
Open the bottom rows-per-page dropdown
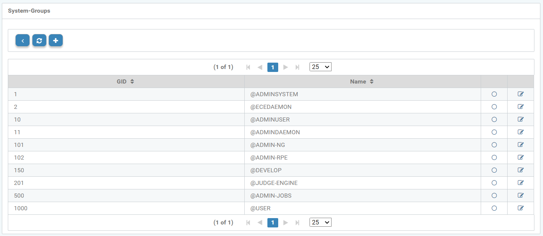(320, 222)
